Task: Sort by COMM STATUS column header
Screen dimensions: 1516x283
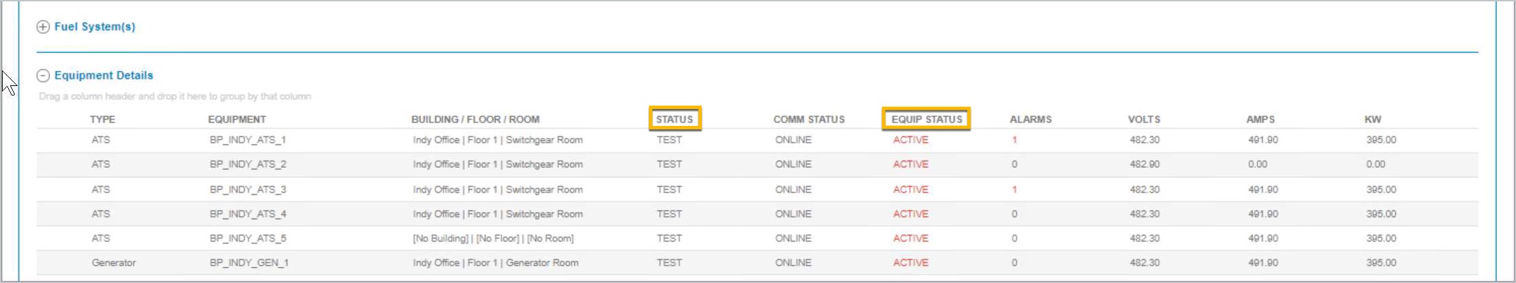Action: pos(809,119)
